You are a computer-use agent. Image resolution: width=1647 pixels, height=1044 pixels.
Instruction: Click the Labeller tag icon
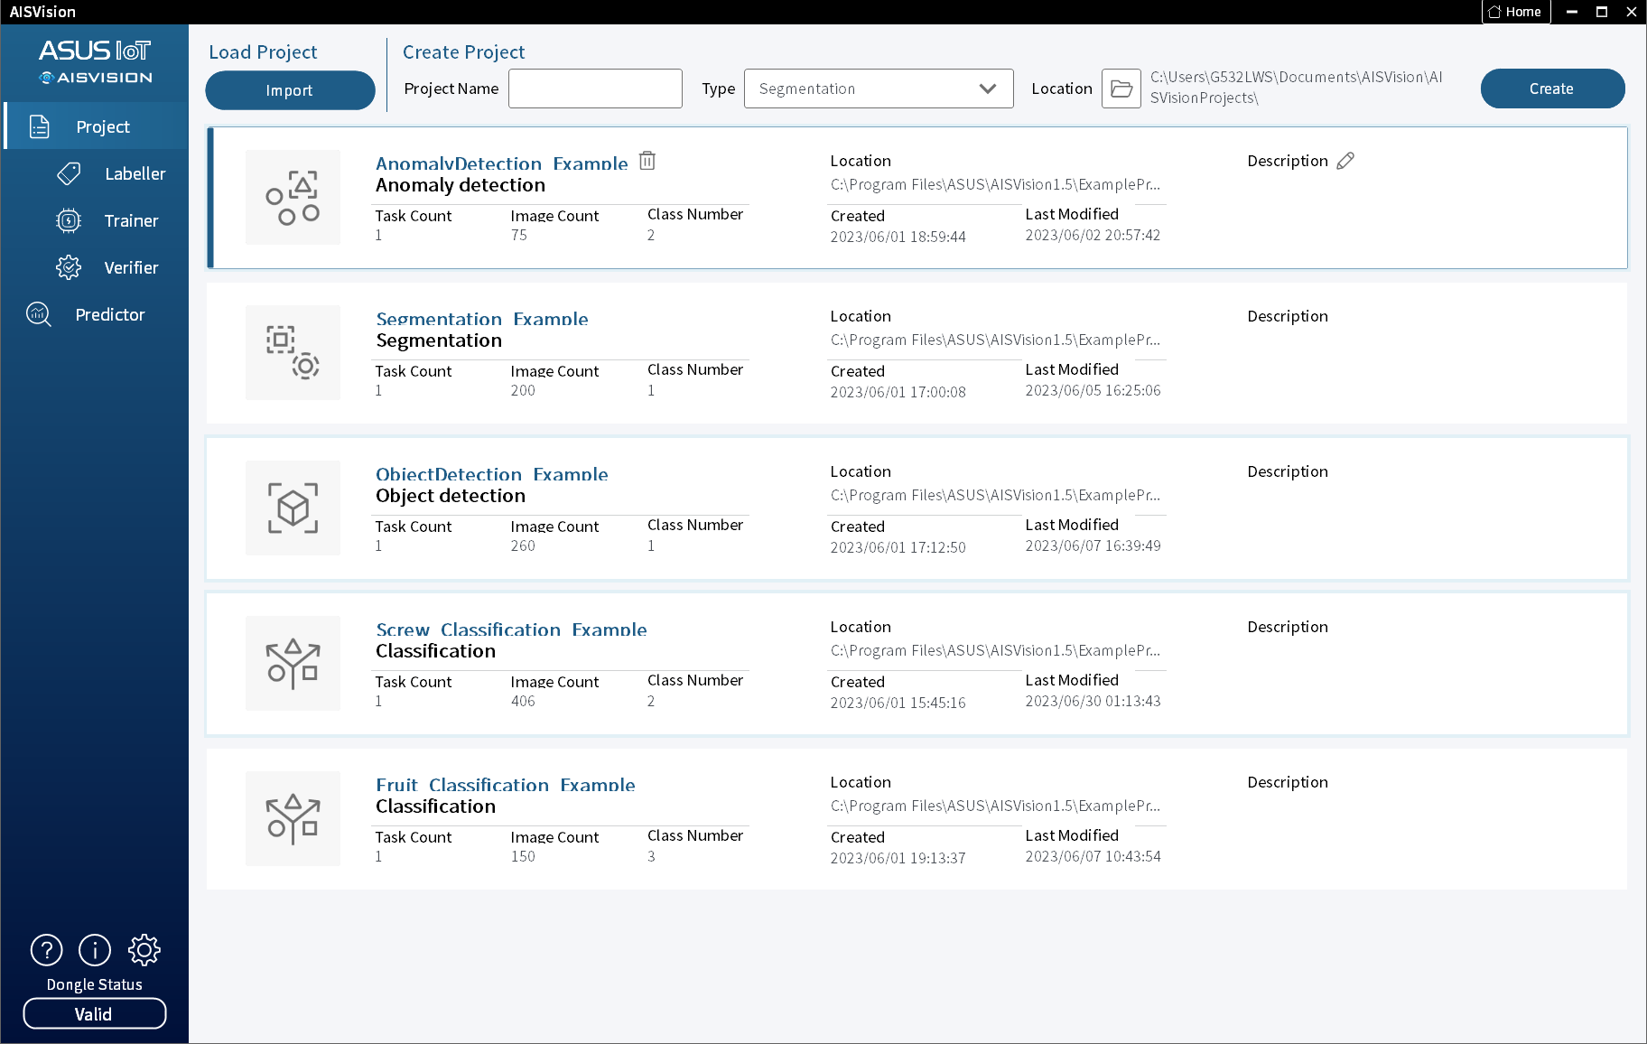click(69, 173)
